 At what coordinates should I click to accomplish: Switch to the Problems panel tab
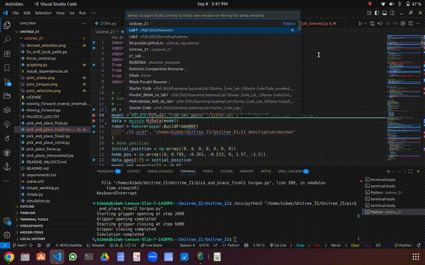(106, 170)
